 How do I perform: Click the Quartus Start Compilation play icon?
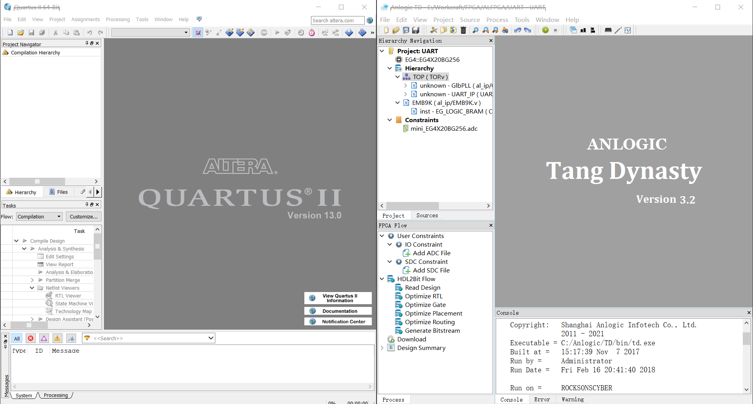[277, 32]
